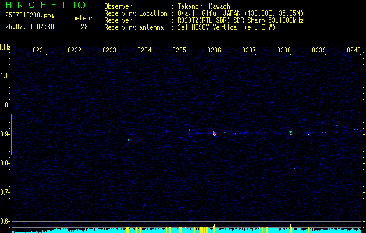Click the HROFFT title text

coord(36,5)
